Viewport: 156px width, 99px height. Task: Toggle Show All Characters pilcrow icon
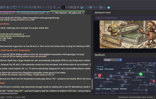(x=54, y=7)
